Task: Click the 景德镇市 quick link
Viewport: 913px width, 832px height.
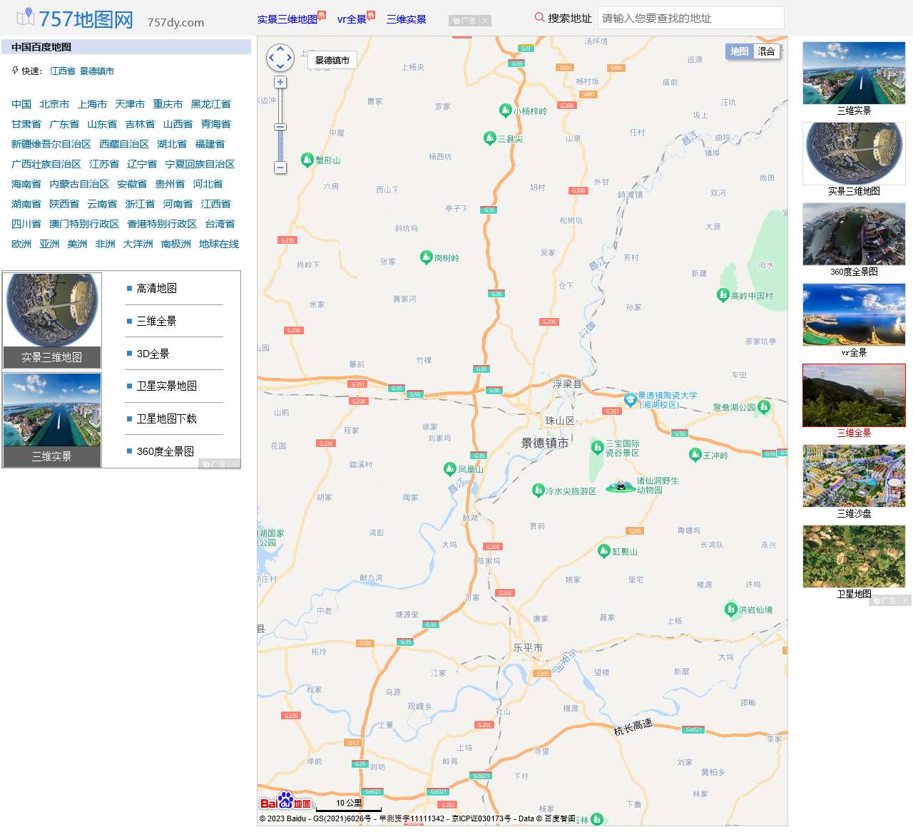Action: click(97, 71)
